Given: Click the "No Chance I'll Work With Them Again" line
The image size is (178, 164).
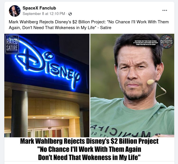Looking at the screenshot, I should coord(89,149).
